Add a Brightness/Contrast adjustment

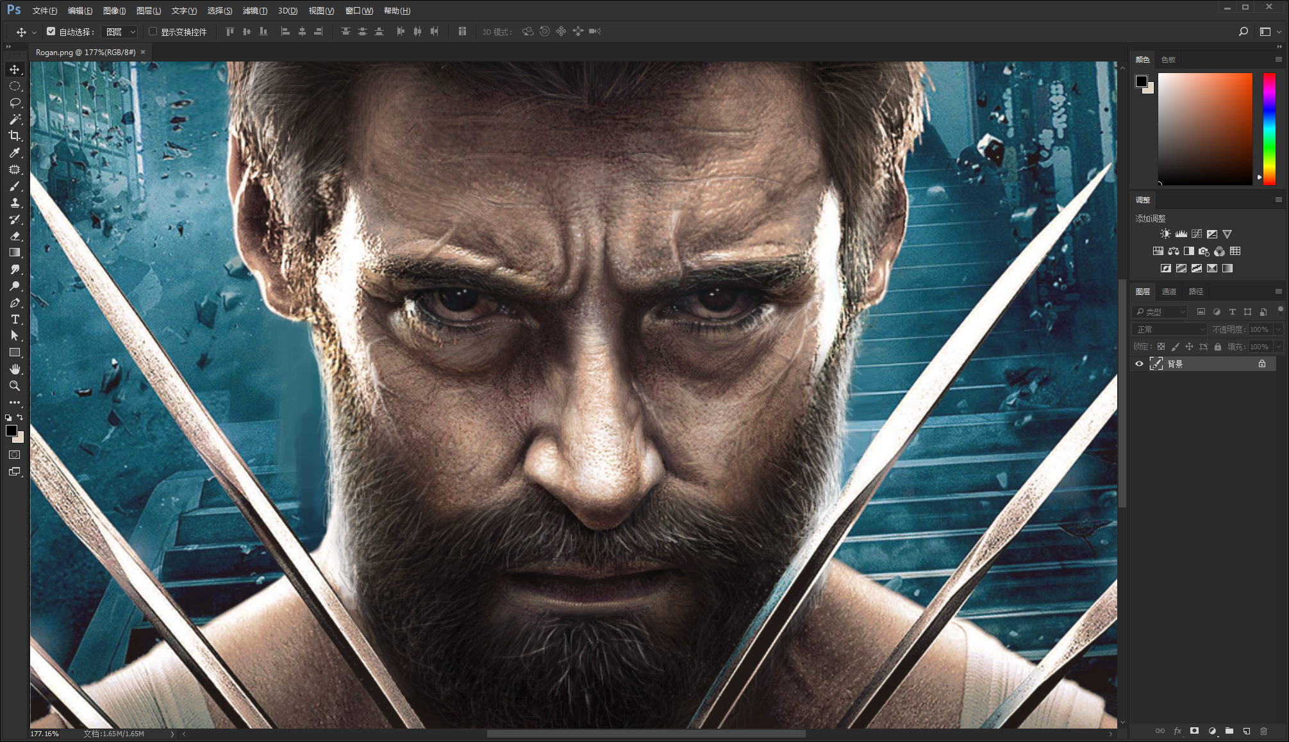coord(1165,234)
